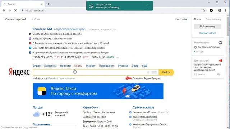Image resolution: width=230 pixels, height=129 pixels.
Task: Open the Новости tab
Action: [x=65, y=66]
